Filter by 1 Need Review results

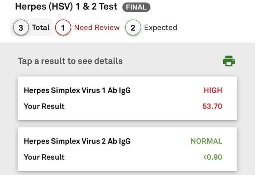tap(87, 27)
